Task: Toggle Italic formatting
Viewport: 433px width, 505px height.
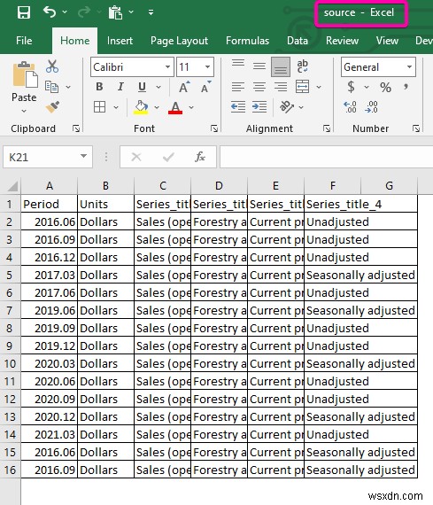Action: coord(120,87)
